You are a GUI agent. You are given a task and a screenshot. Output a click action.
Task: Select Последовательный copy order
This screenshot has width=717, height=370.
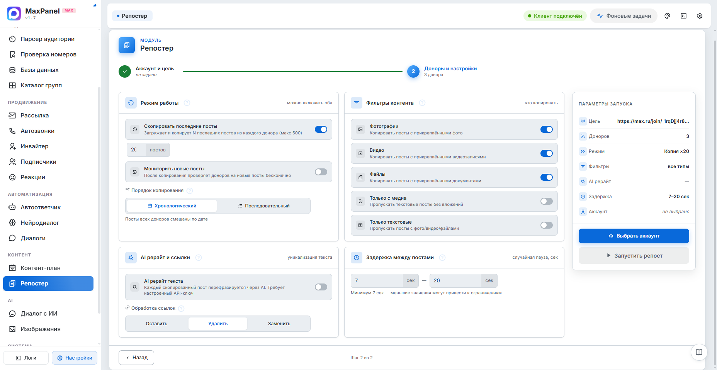[264, 206]
